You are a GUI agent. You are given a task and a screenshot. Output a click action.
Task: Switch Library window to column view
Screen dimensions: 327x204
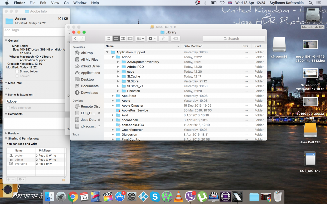[123, 39]
